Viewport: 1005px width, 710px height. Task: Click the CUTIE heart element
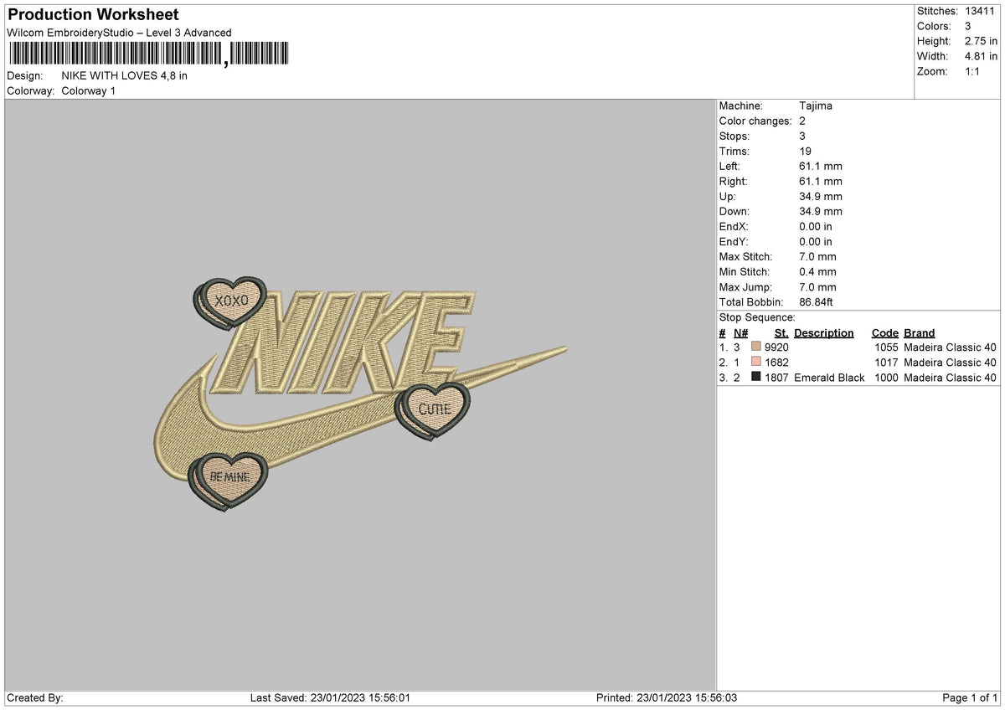434,408
